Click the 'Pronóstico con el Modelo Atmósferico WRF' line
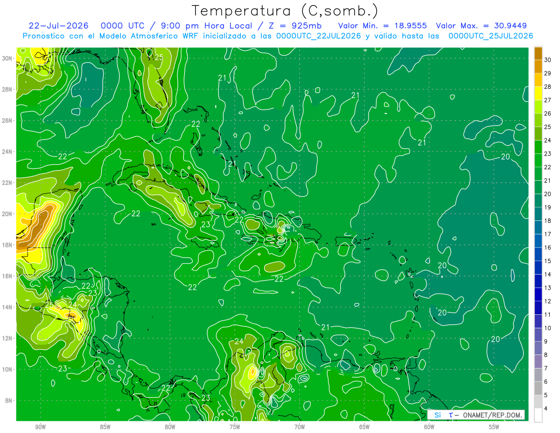The height and width of the screenshot is (433, 560). point(277,36)
